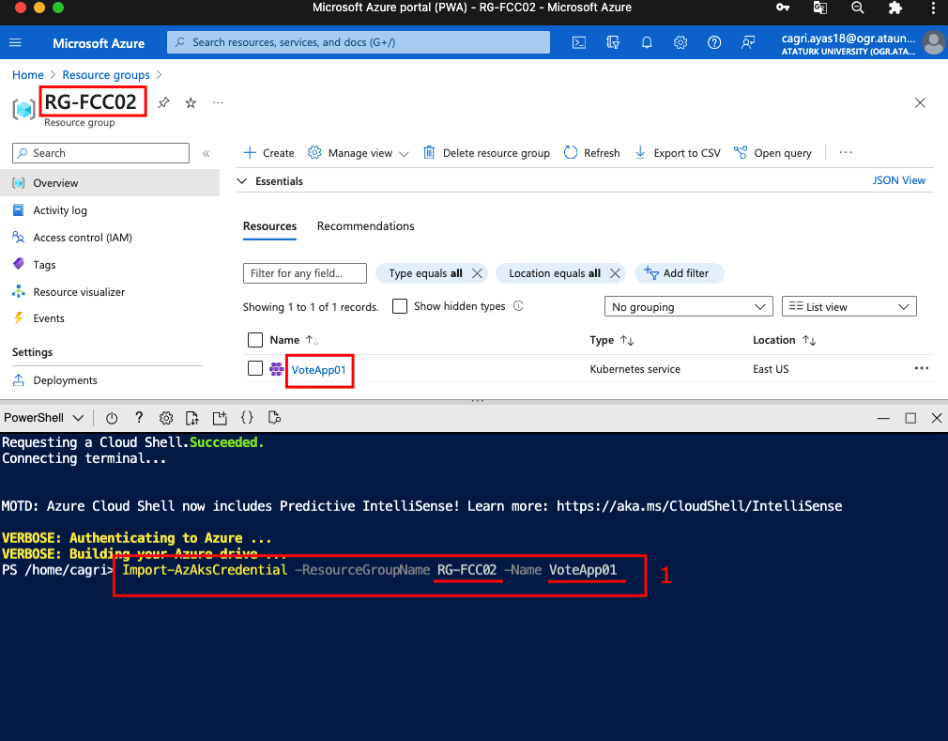Image resolution: width=948 pixels, height=741 pixels.
Task: Toggle Show hidden types checkbox
Action: click(x=400, y=306)
